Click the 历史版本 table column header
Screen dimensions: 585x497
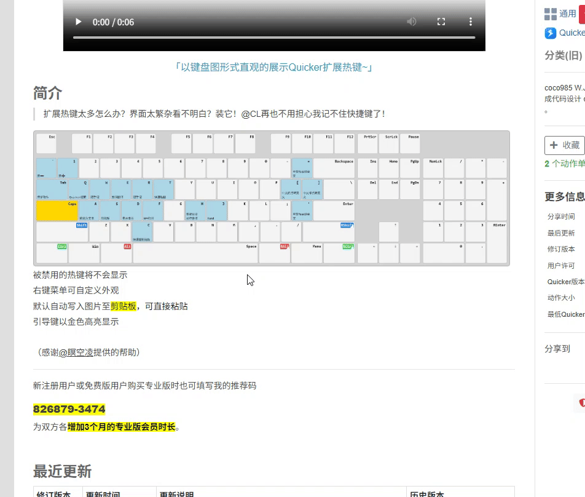point(427,495)
